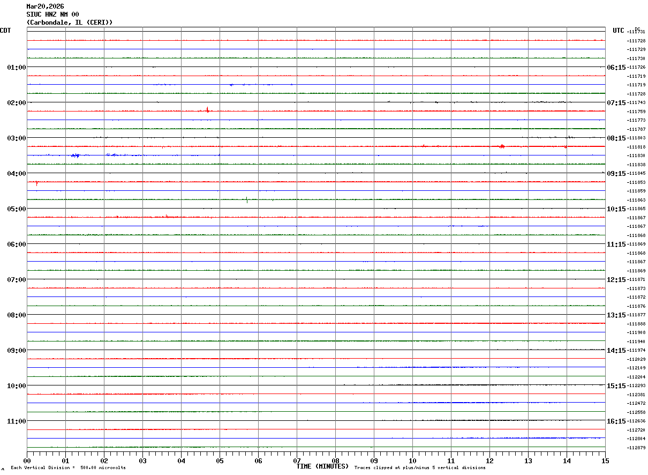Click the 11:00 CDT time label
Image resolution: width=648 pixels, height=475 pixels.
point(17,421)
